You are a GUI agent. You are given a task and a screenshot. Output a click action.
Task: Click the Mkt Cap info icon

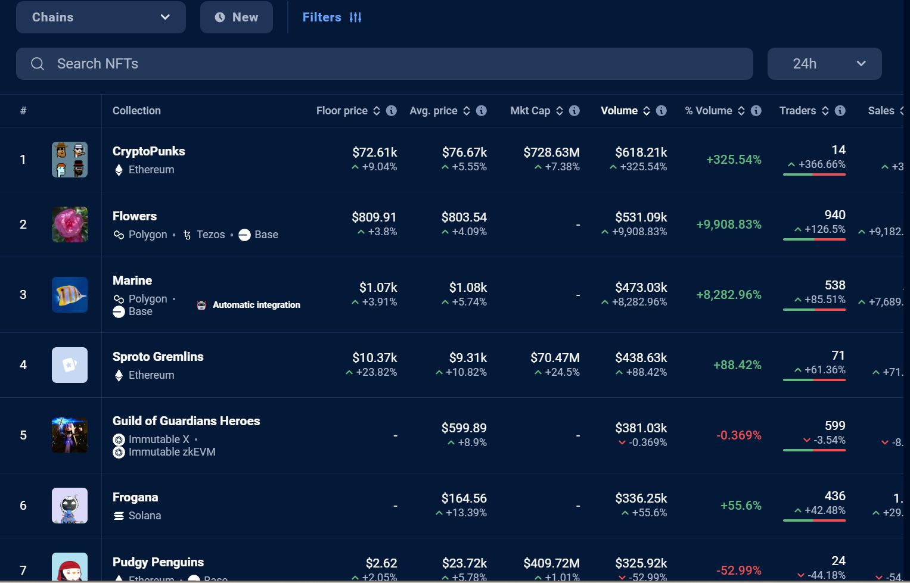point(574,111)
